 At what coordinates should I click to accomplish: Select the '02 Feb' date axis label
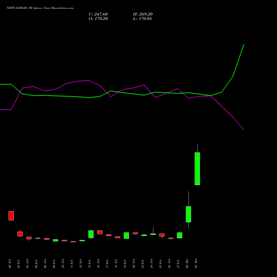pos(10,264)
